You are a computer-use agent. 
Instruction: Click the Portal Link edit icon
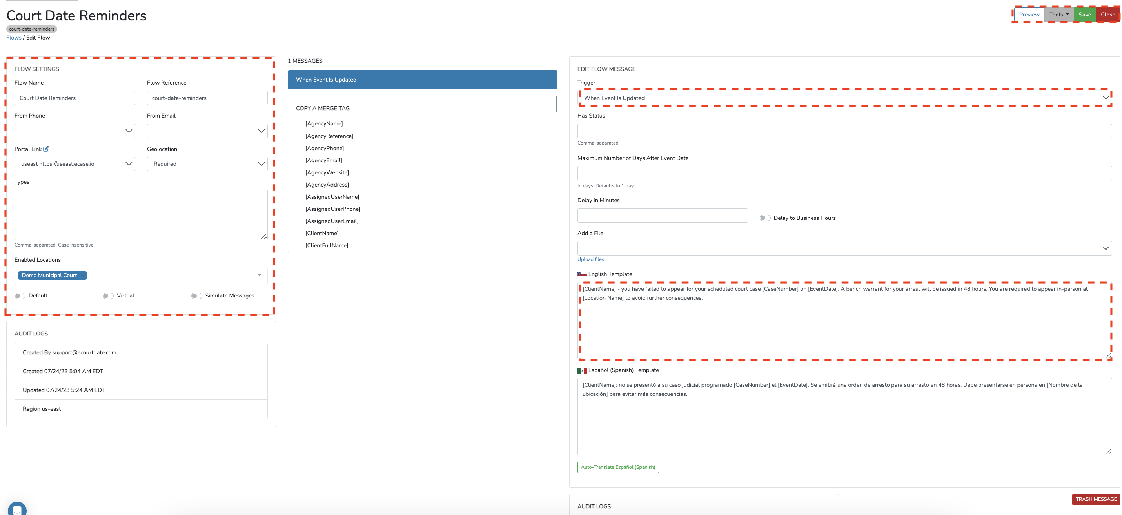coord(46,149)
